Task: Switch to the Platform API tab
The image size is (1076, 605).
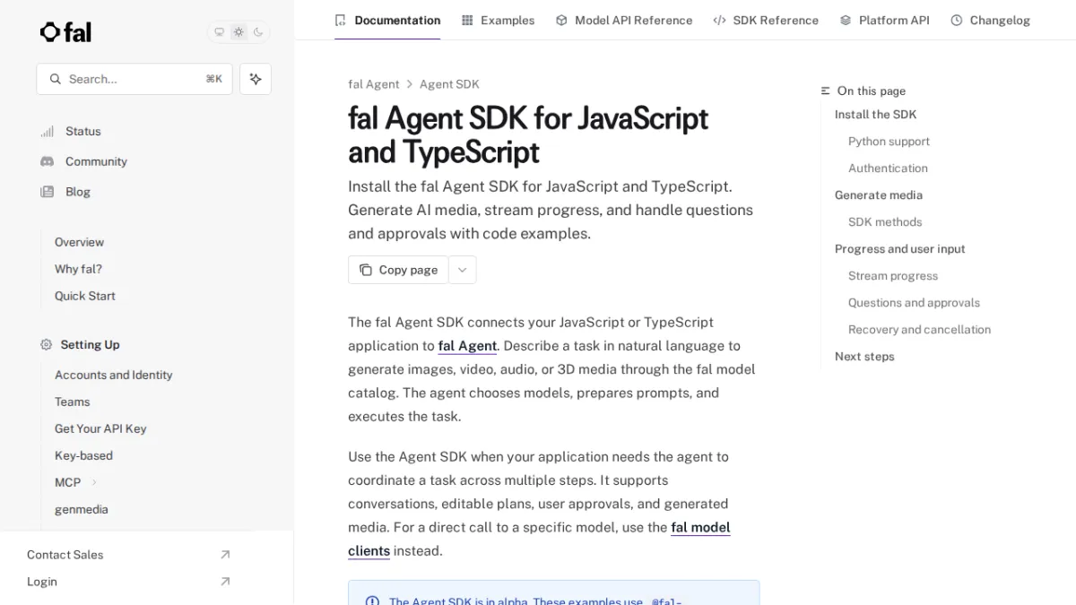Action: tap(884, 20)
